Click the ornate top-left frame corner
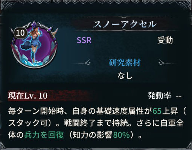 (x=5, y=4)
